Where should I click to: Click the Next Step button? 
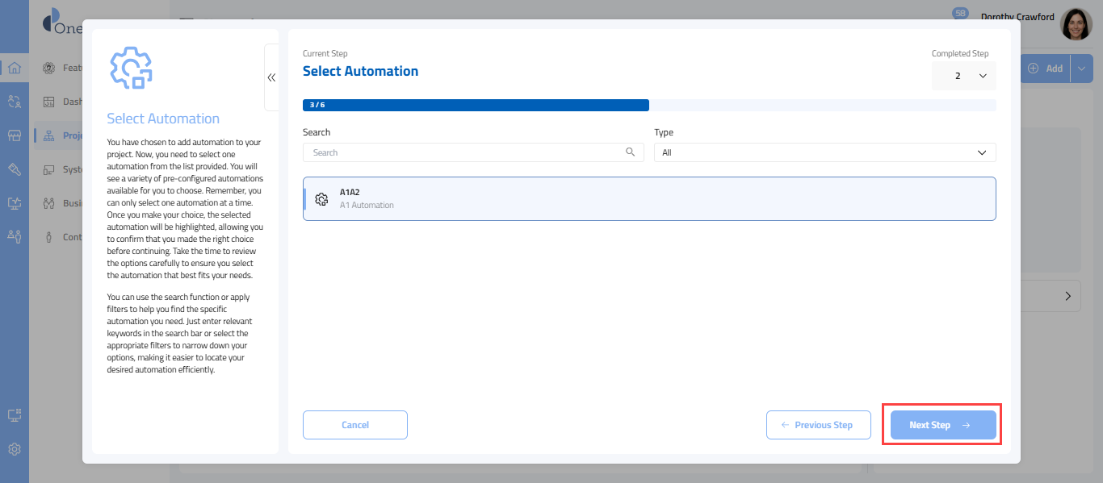[942, 425]
